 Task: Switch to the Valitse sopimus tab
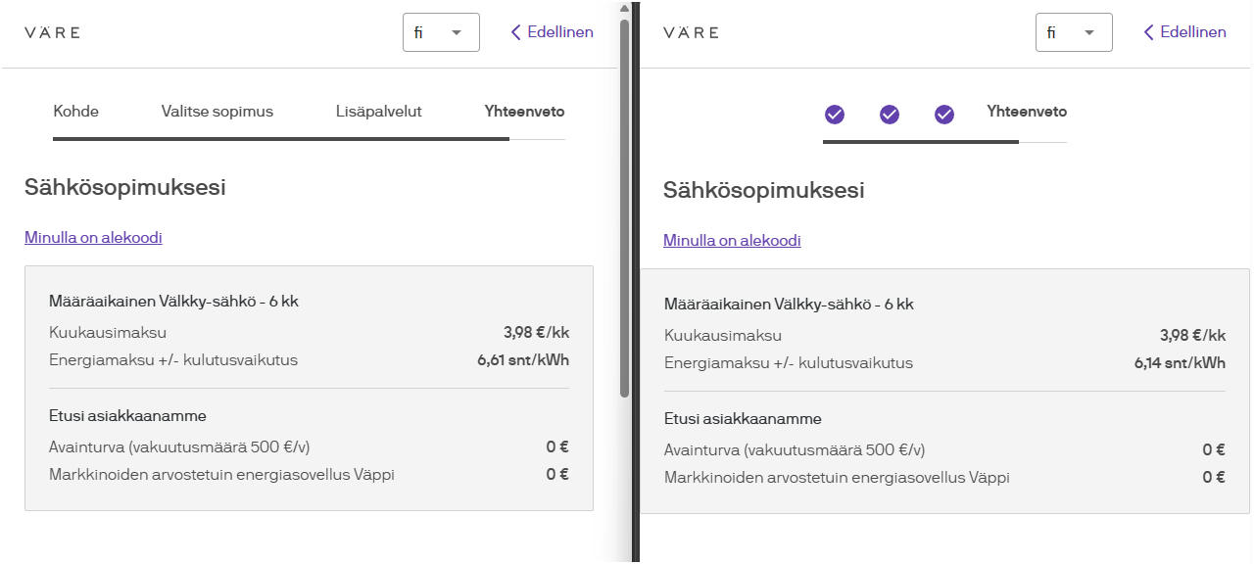[217, 112]
